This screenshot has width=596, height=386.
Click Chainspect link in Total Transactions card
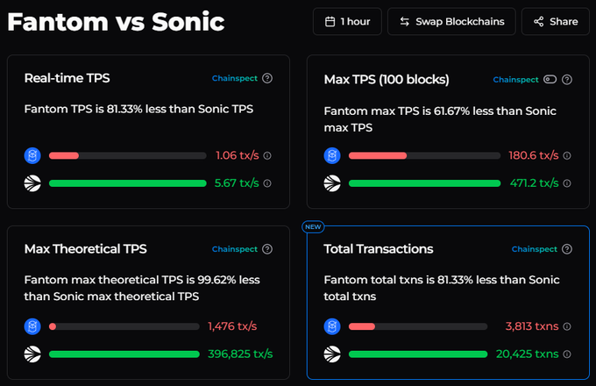(534, 249)
